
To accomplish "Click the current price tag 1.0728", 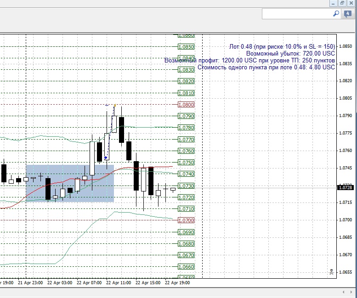I will (x=346, y=188).
